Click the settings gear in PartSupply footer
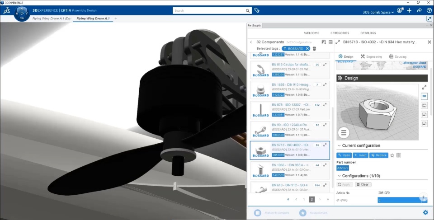 [x=426, y=212]
